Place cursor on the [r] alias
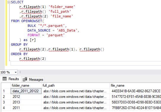The image size is (161, 112). (33, 40)
